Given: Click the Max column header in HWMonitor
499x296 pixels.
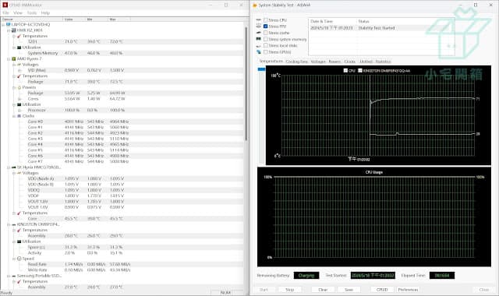Looking at the screenshot, I should 119,19.
